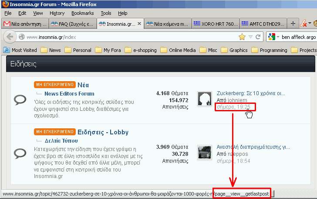
Task: Open the 'Αναστολή διαπραγμάτευσης' topic link
Action: [253, 147]
